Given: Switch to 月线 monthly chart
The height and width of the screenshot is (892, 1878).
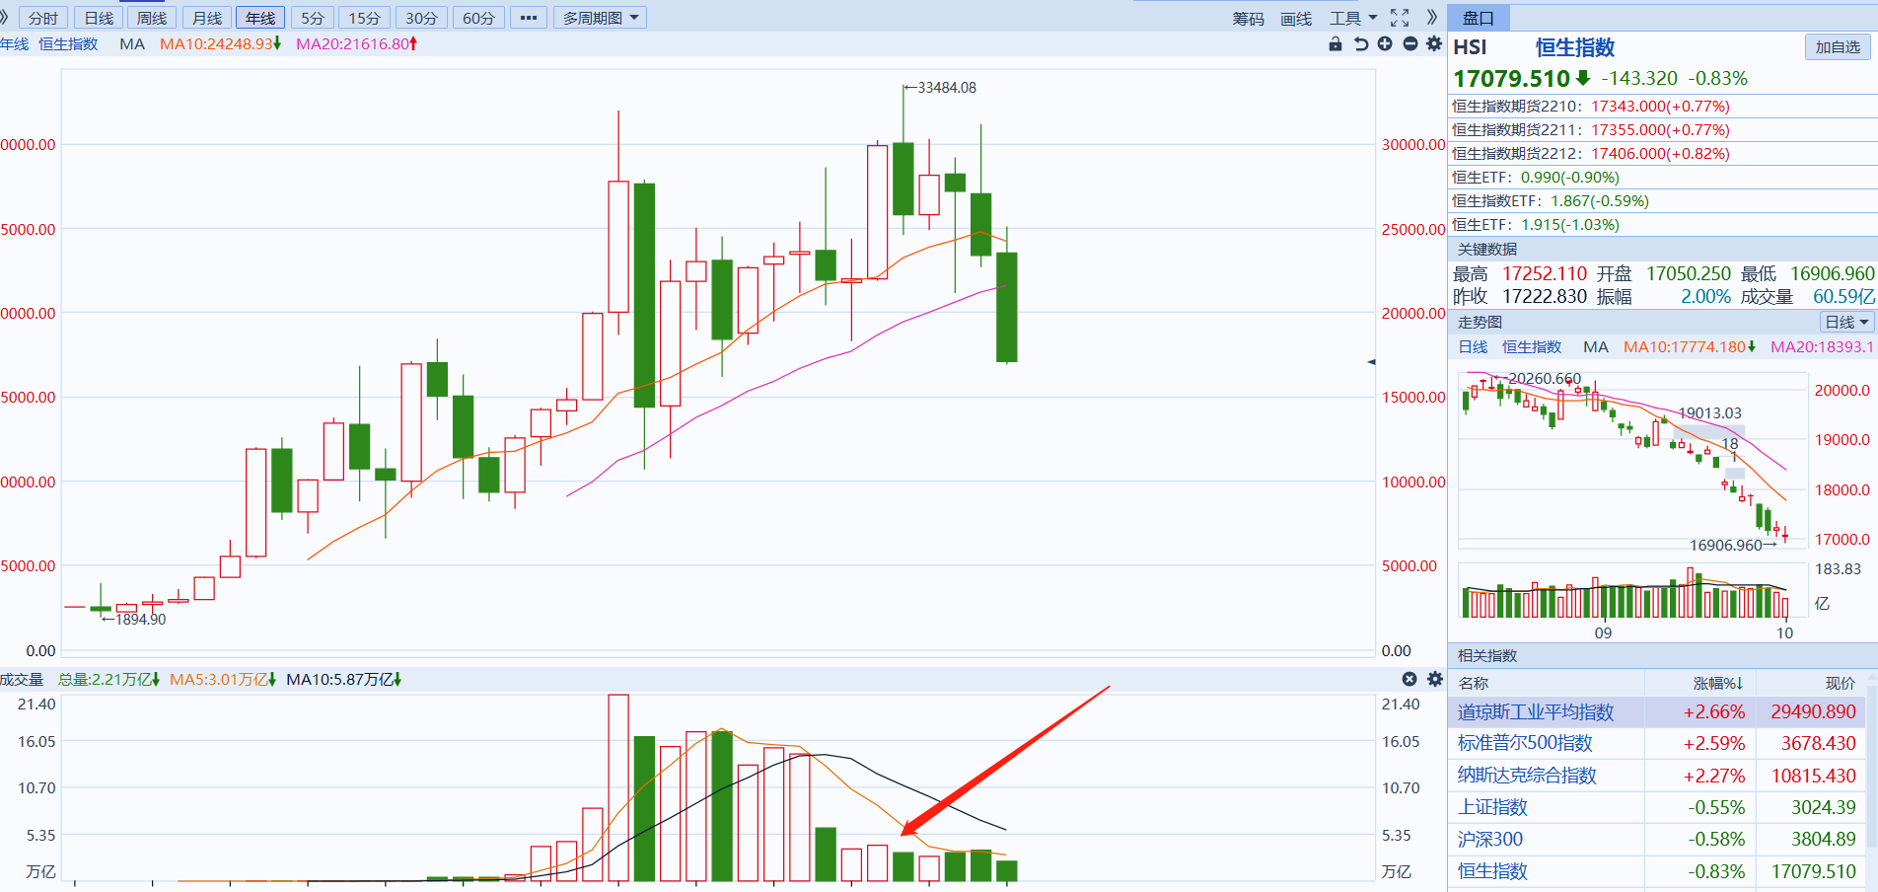Looking at the screenshot, I should tap(206, 18).
